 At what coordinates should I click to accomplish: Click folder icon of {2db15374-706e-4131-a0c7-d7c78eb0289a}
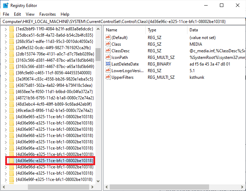11,54
